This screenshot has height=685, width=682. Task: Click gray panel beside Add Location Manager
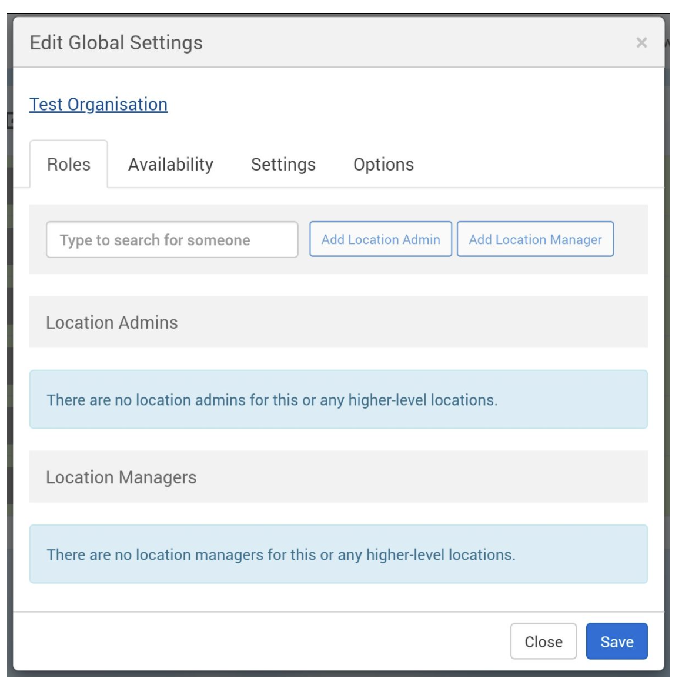(x=630, y=239)
